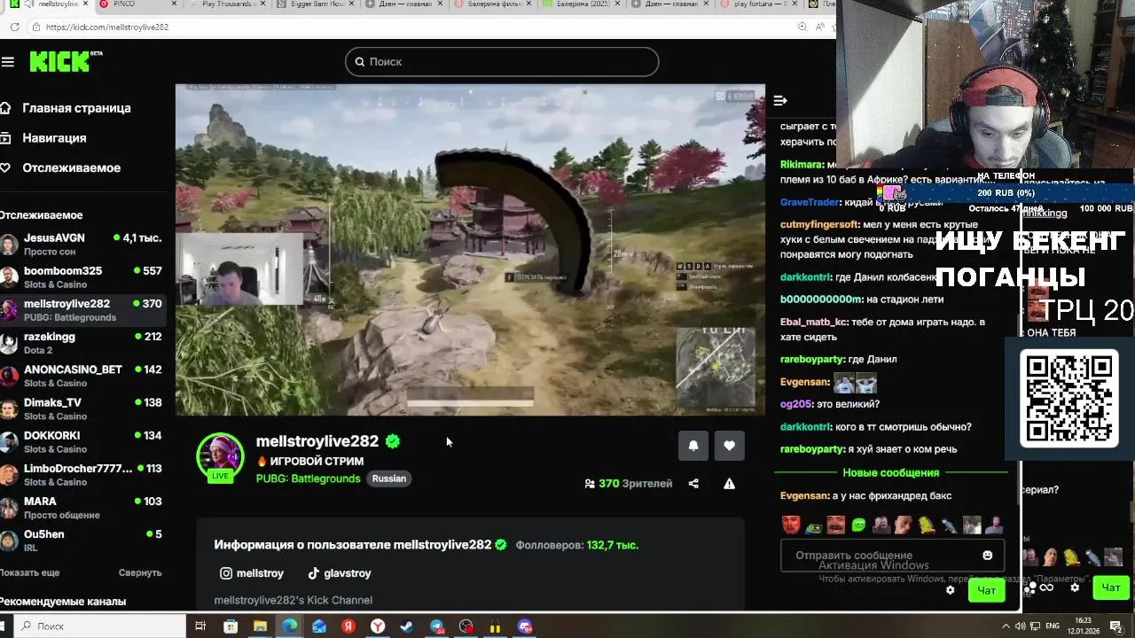Screen dimensions: 1135x638
Task: Open JesusAVGN followed channel
Action: (x=82, y=245)
